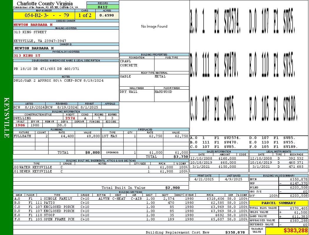Click the record number 8412
Image resolution: width=309 pixels, height=235 pixels.
(x=103, y=7)
